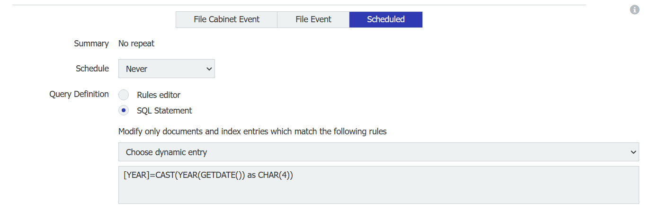Place cursor after CHAR(4)) in SQL expression
This screenshot has height=211, width=652.
[294, 175]
